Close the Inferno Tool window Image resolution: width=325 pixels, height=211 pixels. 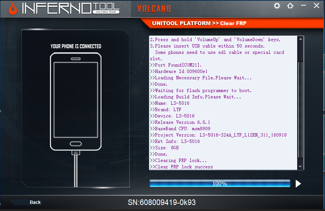(x=316, y=6)
